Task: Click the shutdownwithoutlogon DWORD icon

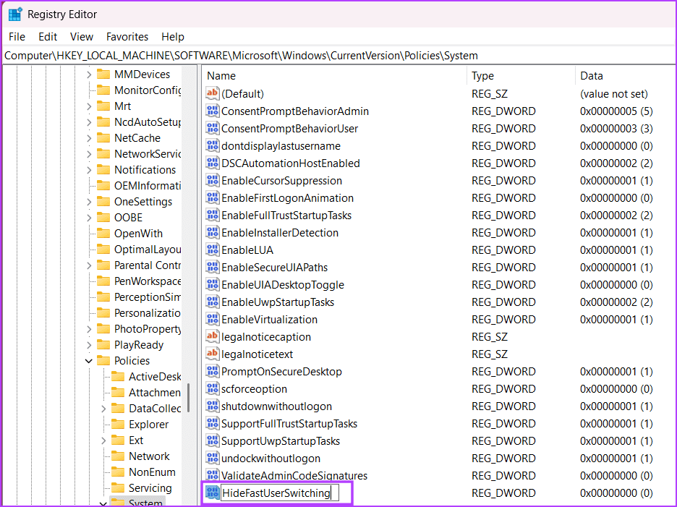Action: (x=212, y=406)
